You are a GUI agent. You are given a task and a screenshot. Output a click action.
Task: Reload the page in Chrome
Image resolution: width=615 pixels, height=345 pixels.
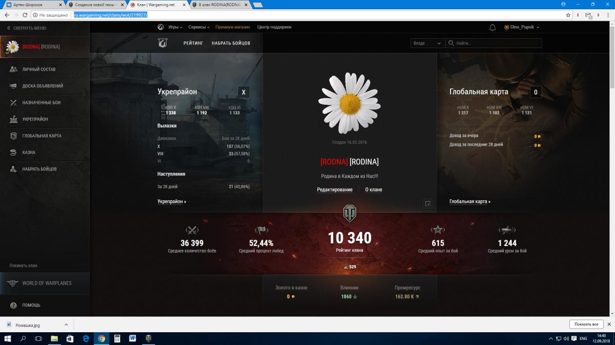(26, 15)
